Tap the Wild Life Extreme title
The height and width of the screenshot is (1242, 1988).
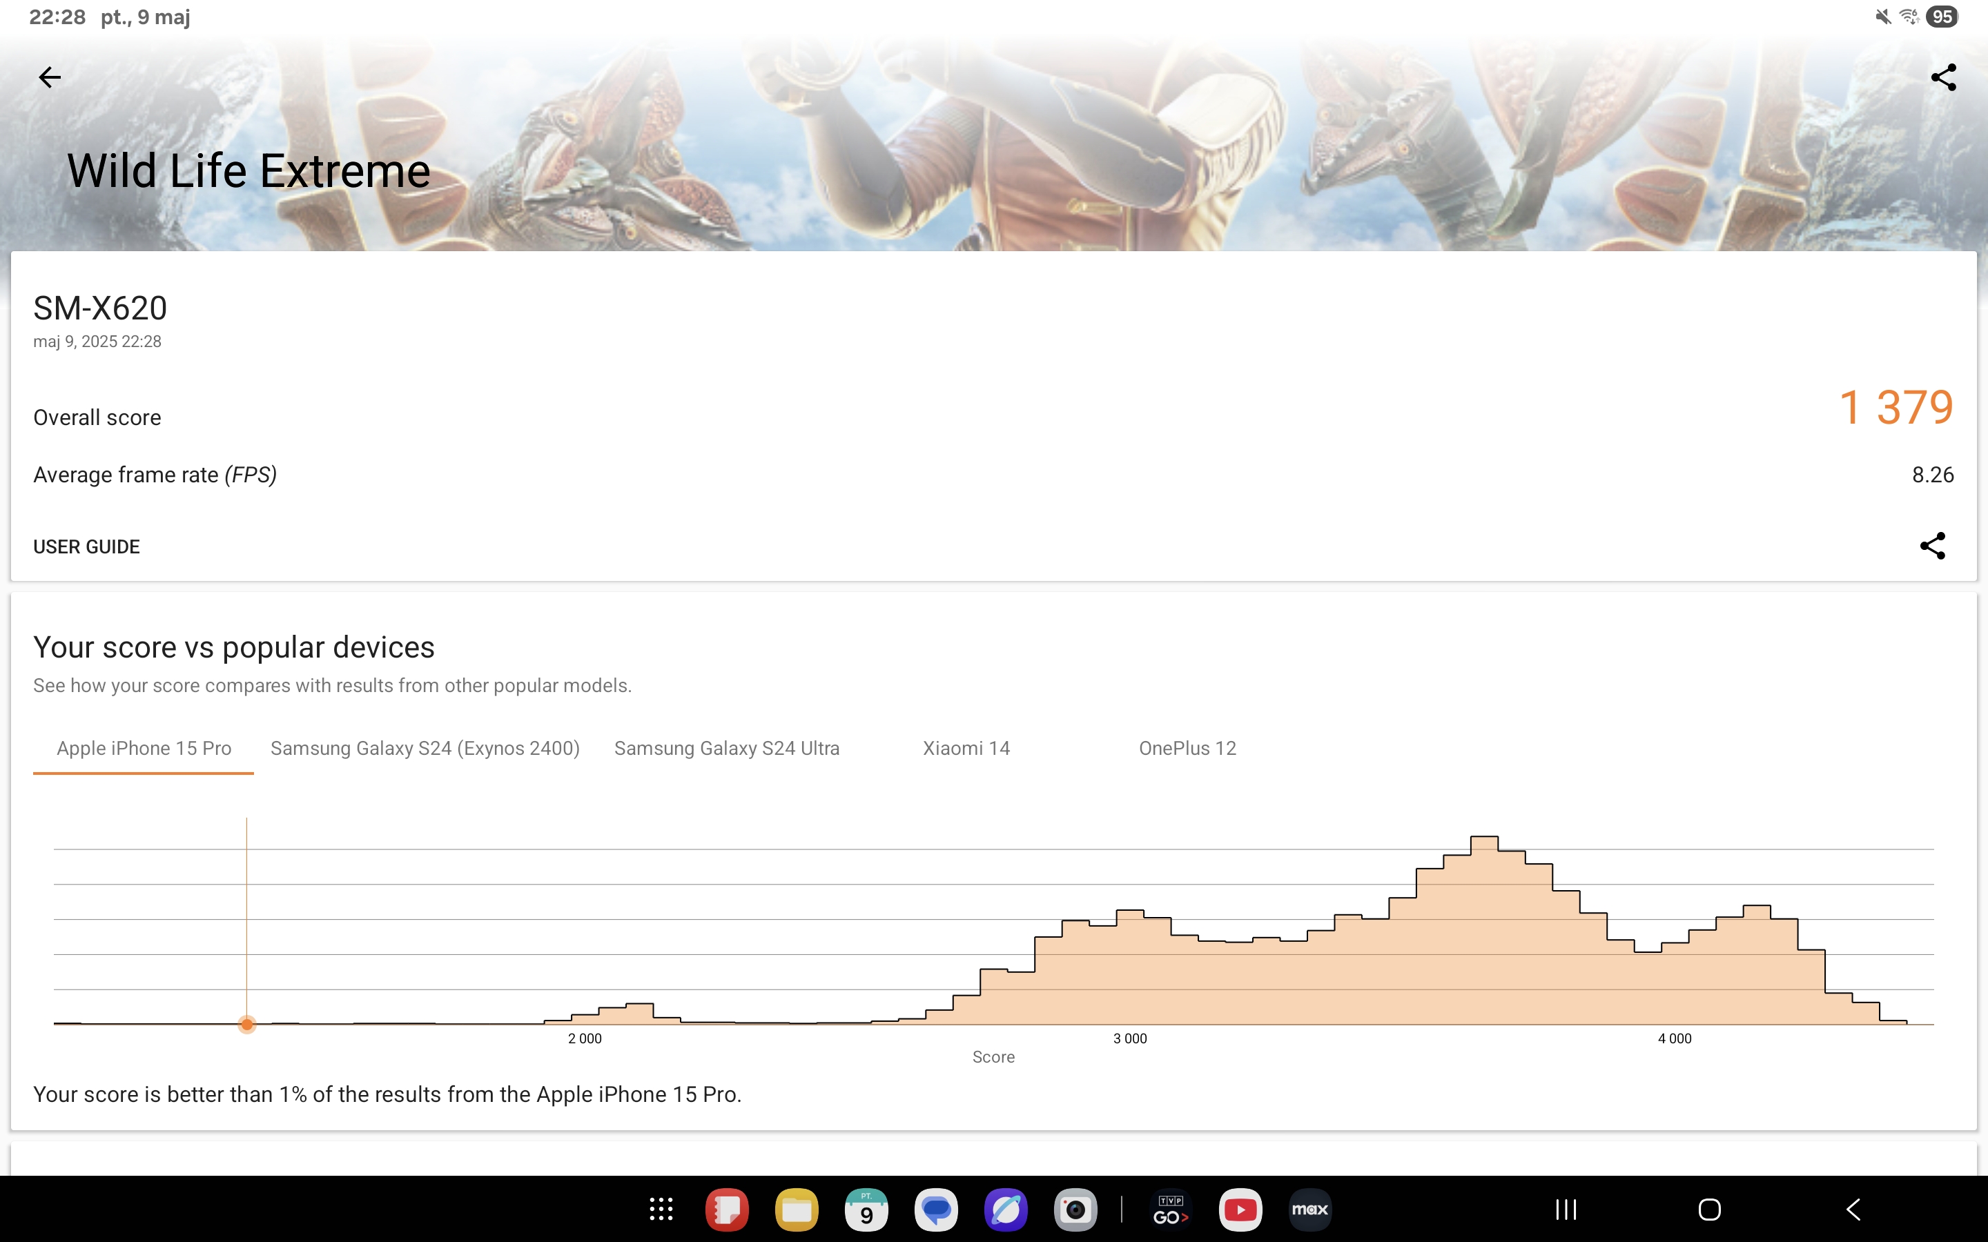coord(248,171)
